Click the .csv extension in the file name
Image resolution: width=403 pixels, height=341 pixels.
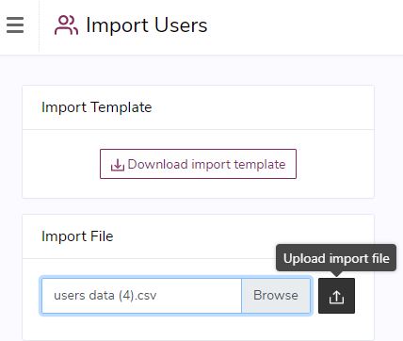pyautogui.click(x=146, y=296)
